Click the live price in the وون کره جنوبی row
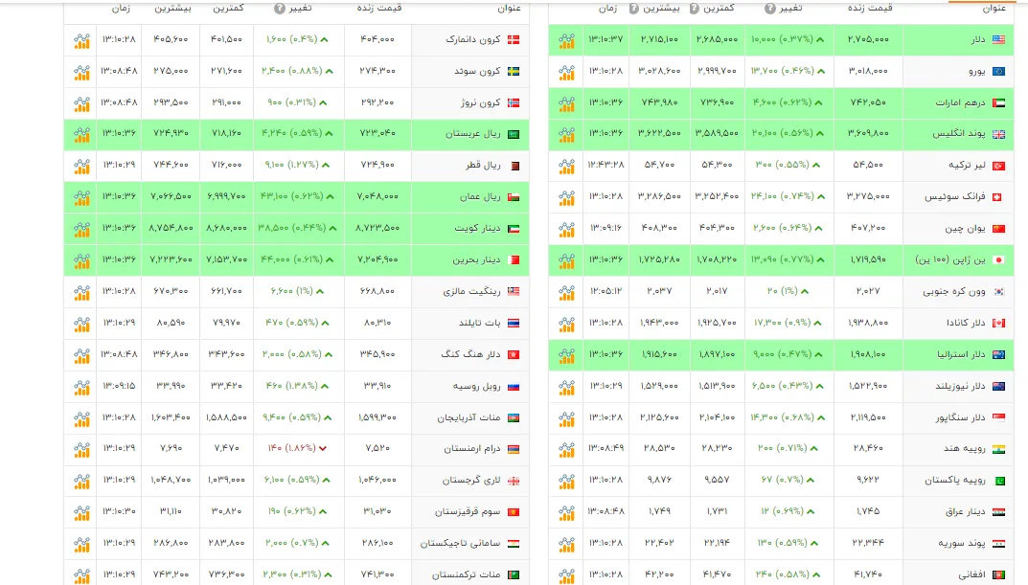Viewport: 1028px width, 585px height. 868,291
